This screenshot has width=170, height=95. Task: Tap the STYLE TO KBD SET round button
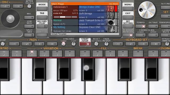click(x=167, y=44)
